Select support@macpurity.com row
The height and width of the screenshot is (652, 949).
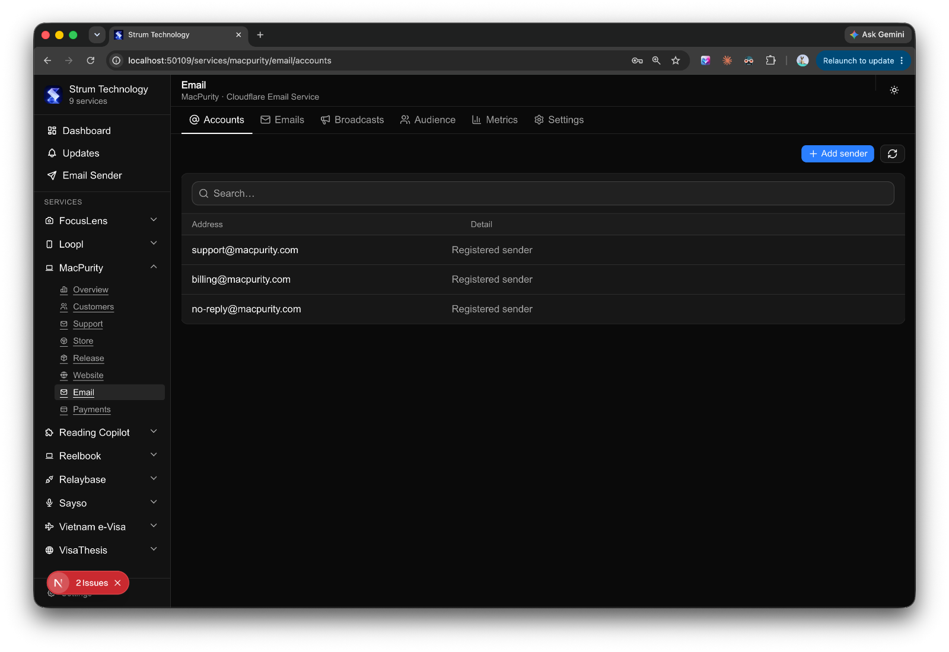coord(543,250)
